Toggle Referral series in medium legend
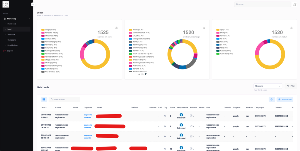 [x=223, y=36]
